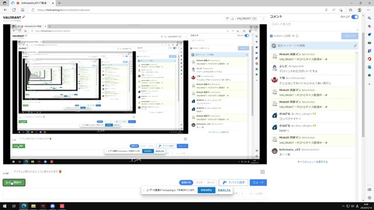Switch the source toggle to ラジオ mode
374x210 pixels.
coord(199,183)
